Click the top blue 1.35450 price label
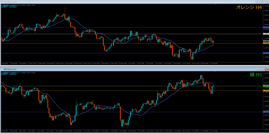 pyautogui.click(x=266, y=27)
